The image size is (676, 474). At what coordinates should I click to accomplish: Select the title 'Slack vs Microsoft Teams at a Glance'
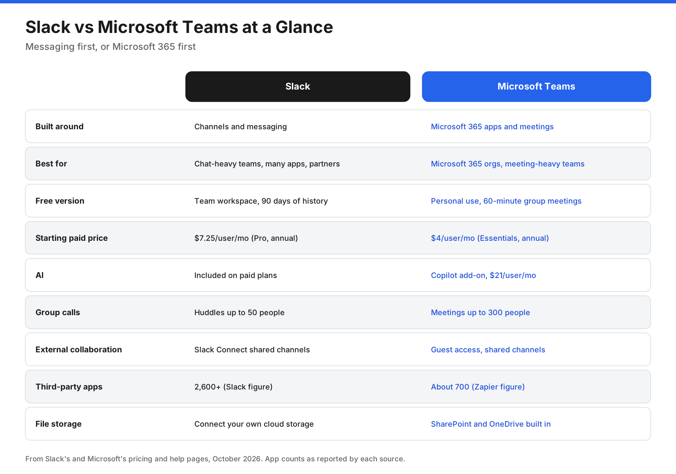click(x=179, y=27)
